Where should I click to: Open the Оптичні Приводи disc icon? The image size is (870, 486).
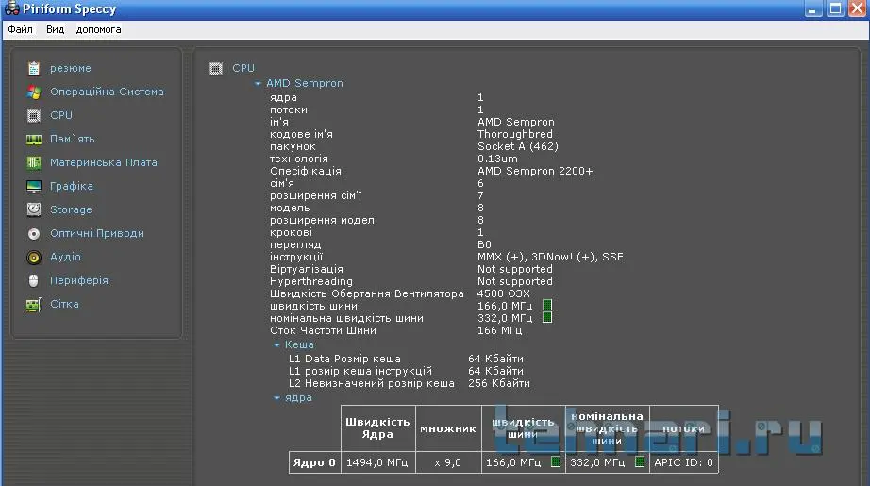point(34,233)
